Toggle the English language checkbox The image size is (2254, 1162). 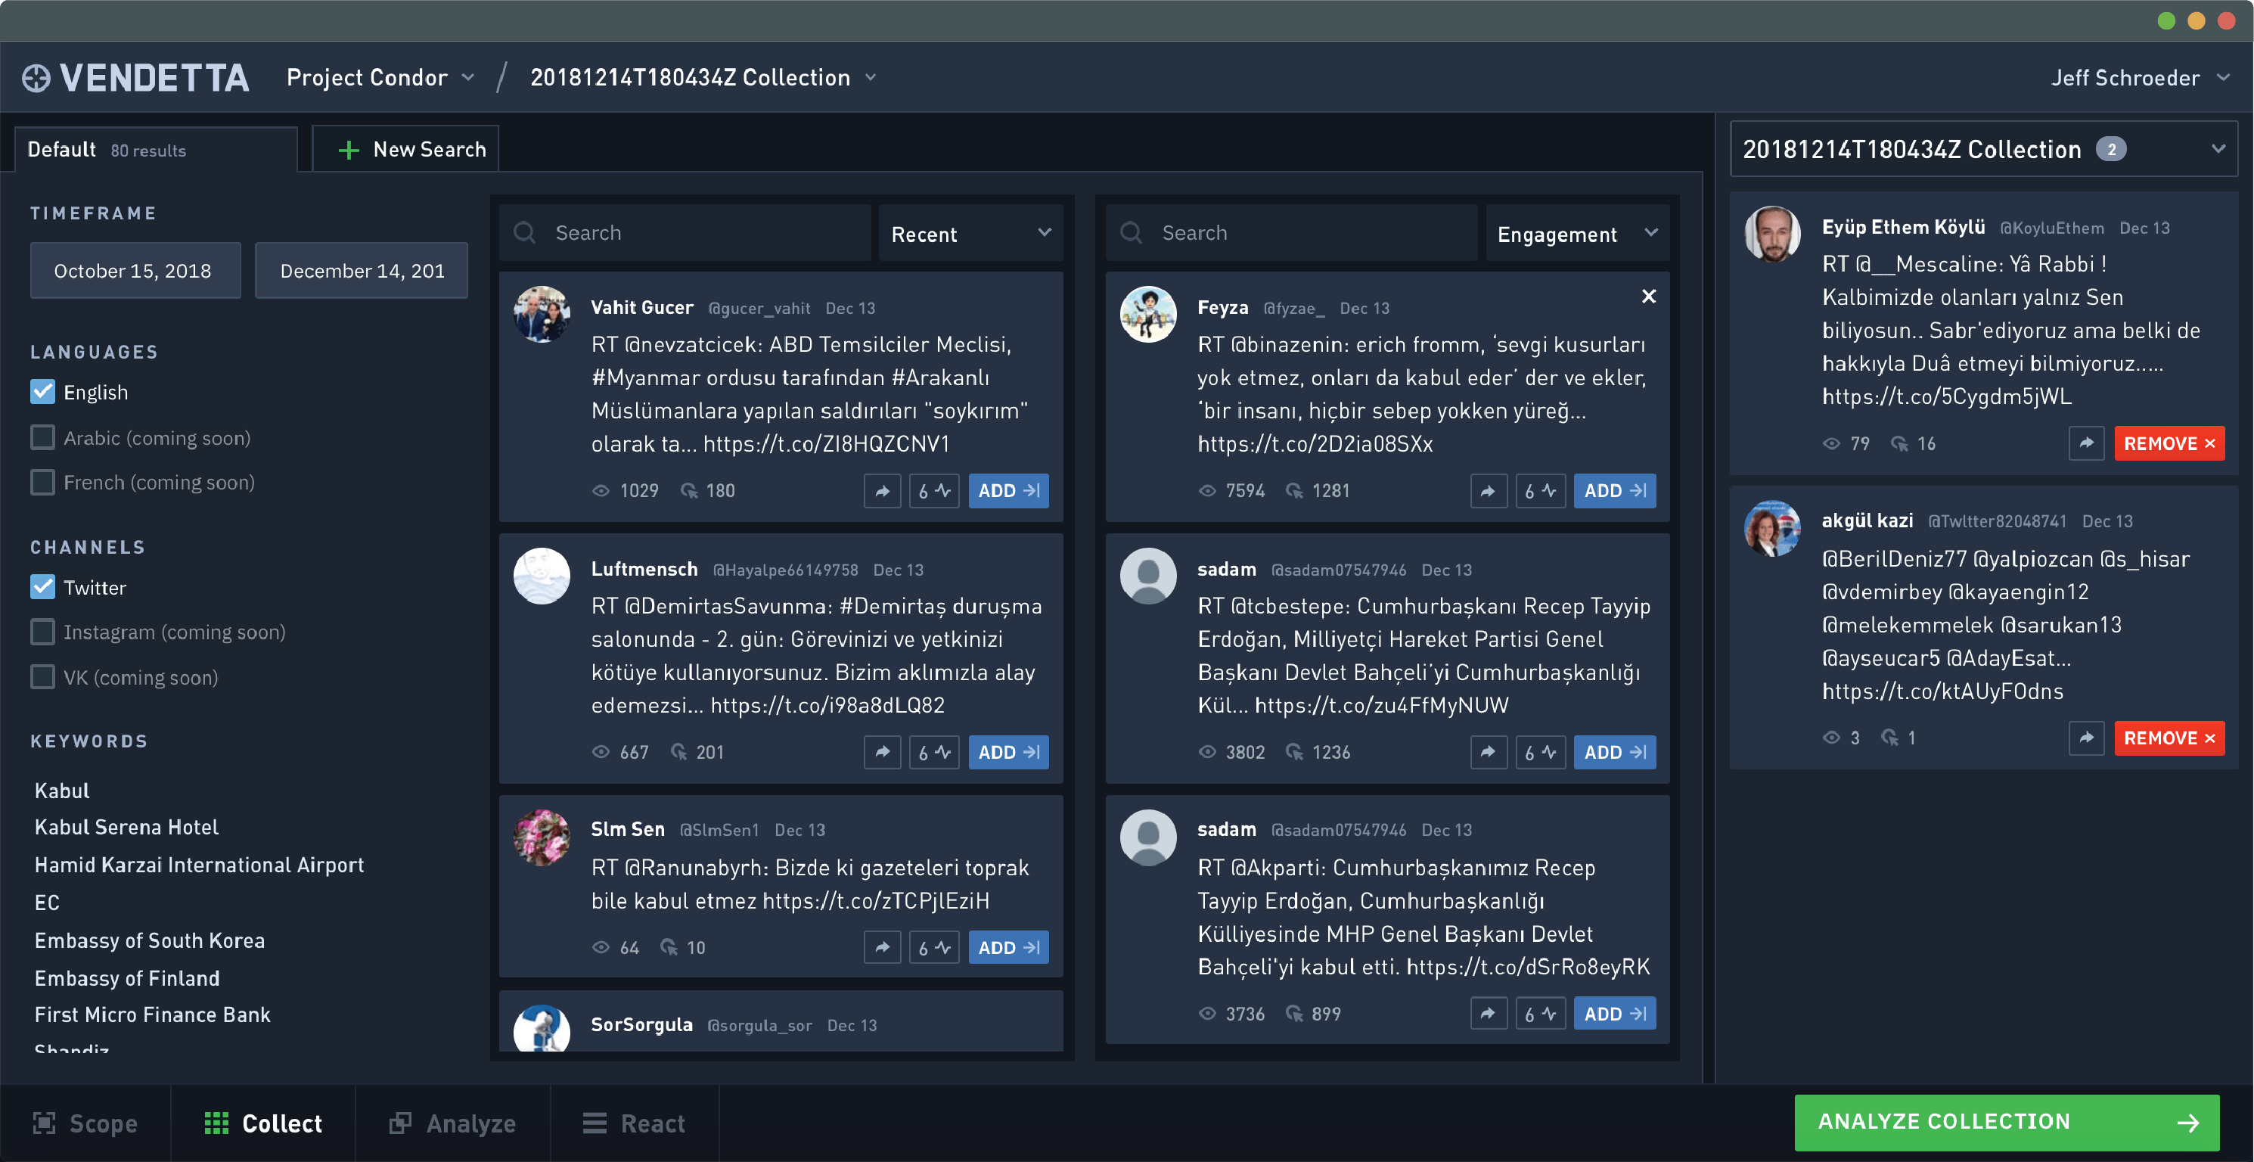coord(42,390)
